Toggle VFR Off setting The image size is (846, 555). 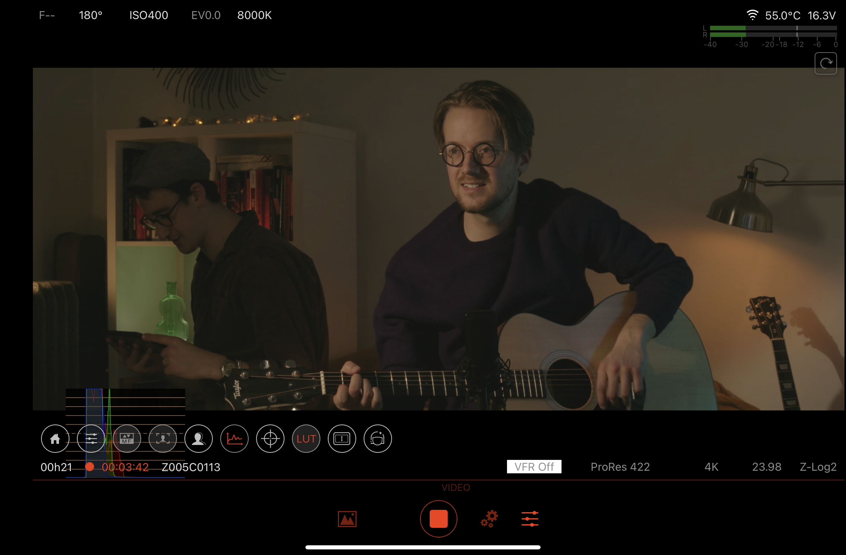pos(534,467)
